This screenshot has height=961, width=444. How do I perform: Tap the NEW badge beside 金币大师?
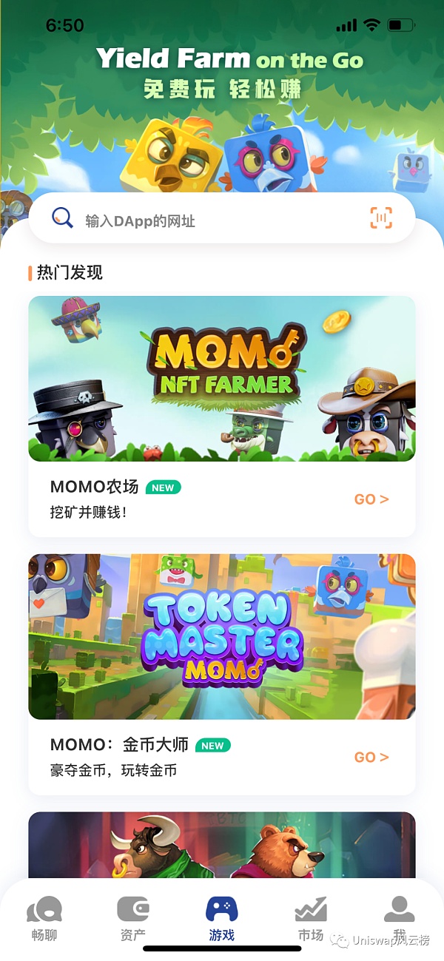click(x=212, y=746)
